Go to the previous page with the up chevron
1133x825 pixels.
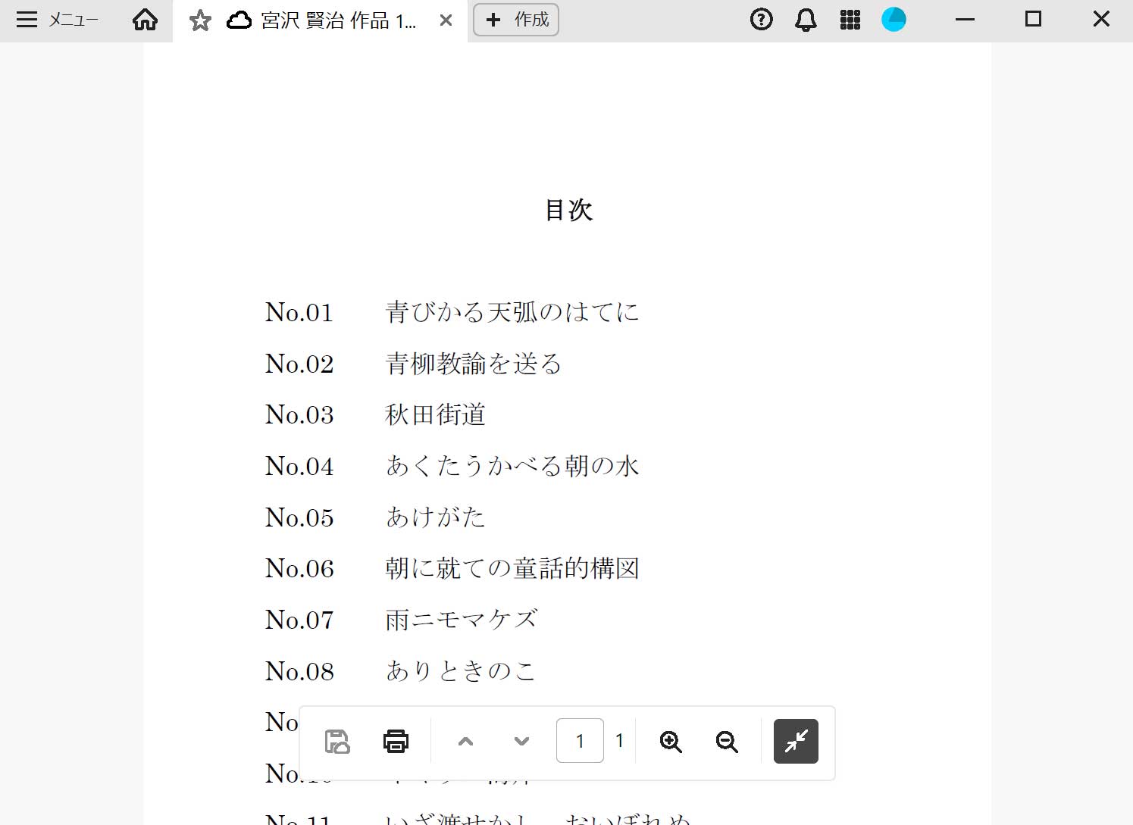pos(465,742)
